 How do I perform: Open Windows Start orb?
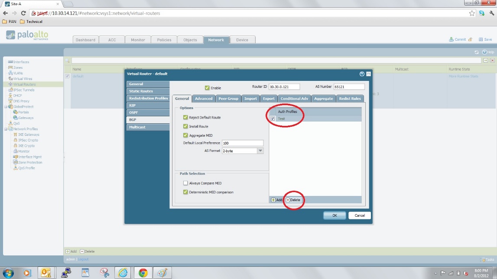click(8, 273)
